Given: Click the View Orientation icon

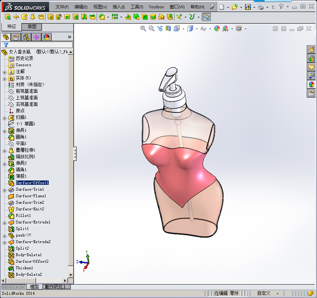Looking at the screenshot, I should coord(177,28).
